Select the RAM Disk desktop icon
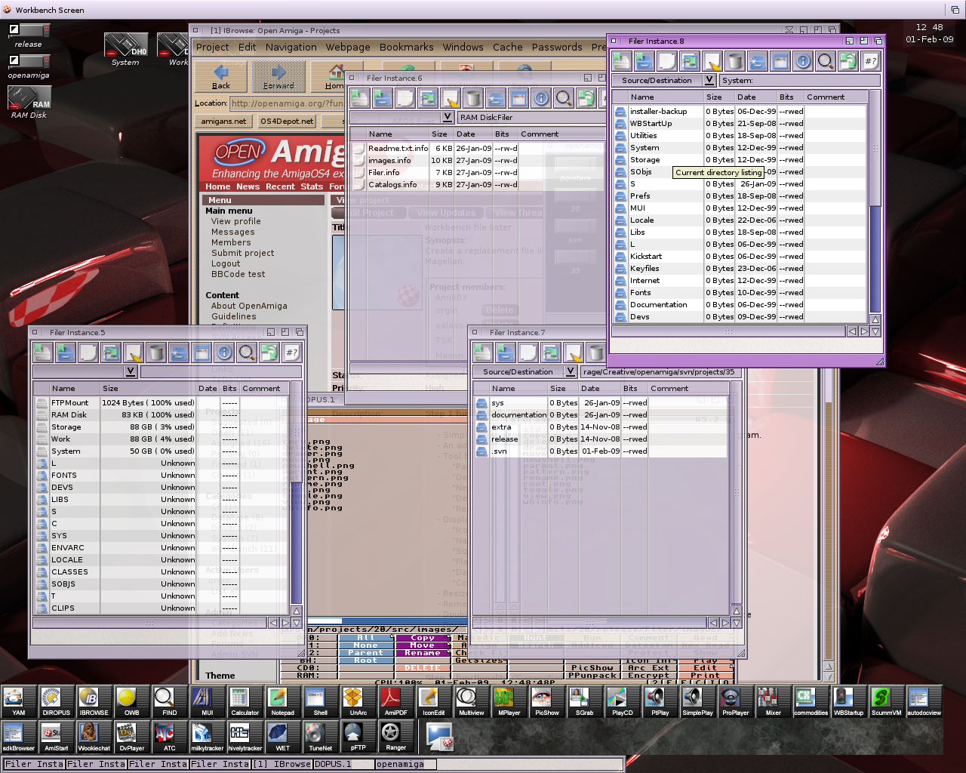Screen dimensions: 966x773 [29, 103]
